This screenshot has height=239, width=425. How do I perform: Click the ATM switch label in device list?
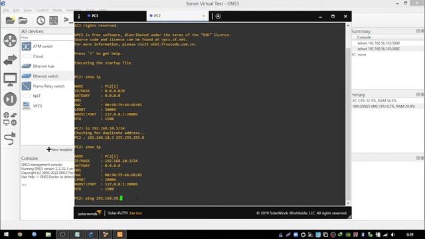pyautogui.click(x=42, y=46)
